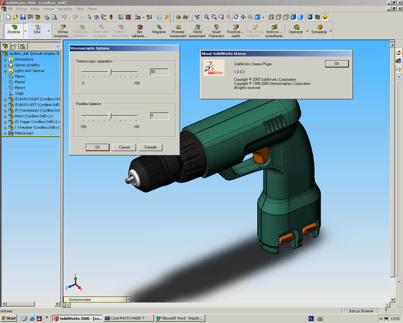Screen dimensions: 403x323
Task: Click the Stereoscopic separation value field
Action: pyautogui.click(x=160, y=72)
